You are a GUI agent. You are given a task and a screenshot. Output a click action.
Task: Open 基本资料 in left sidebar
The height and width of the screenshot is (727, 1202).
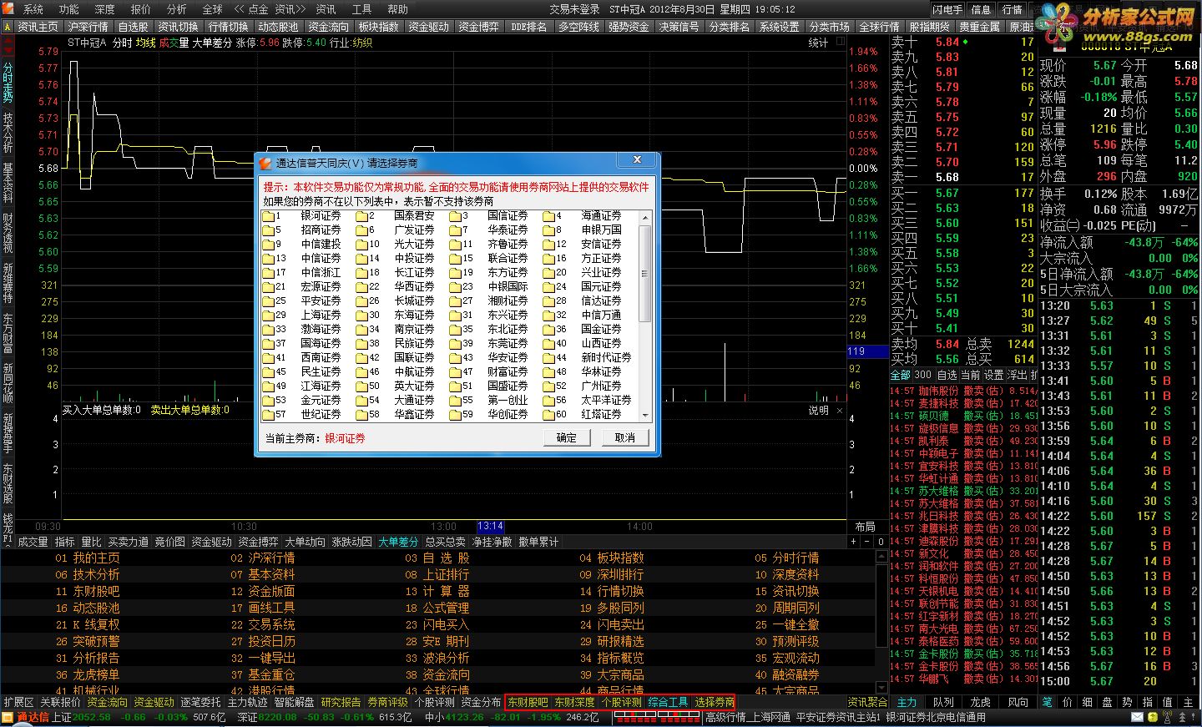[x=8, y=182]
